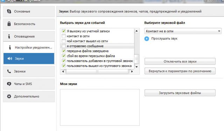Click the chat bubble icon beside Чаты и SMS
Viewport: 224px width, 131px height.
[9, 84]
